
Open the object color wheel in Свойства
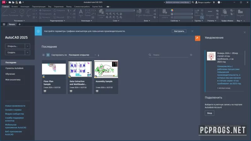coord(172,10)
